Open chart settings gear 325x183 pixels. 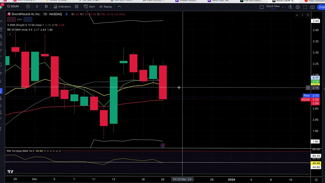coord(298,7)
